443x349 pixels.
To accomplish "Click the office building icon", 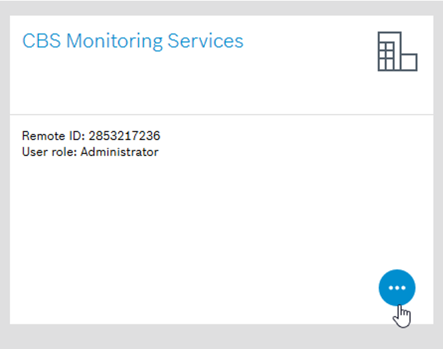I will pyautogui.click(x=397, y=52).
